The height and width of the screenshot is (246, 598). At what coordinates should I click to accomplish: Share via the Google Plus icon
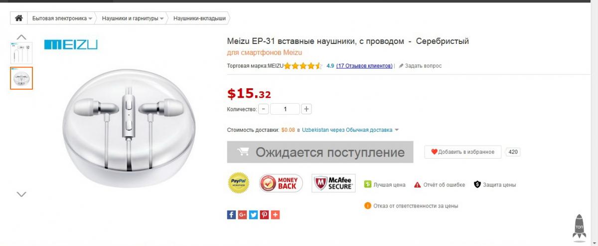click(x=242, y=215)
